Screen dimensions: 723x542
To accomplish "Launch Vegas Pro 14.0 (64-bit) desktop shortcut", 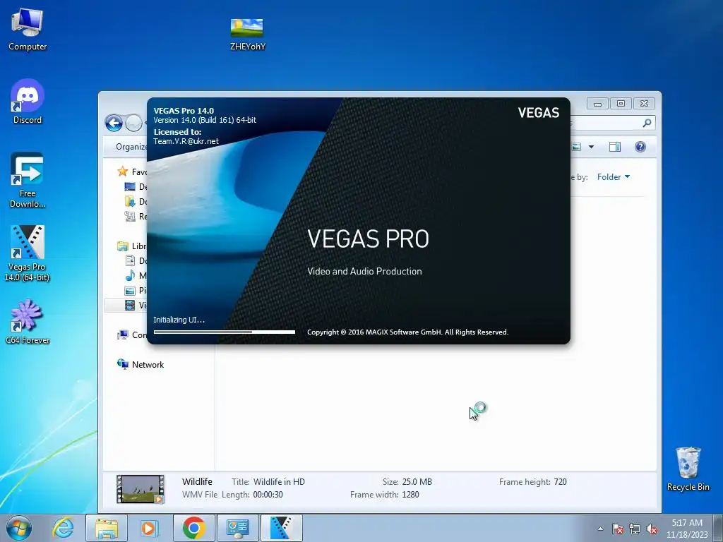I will [x=28, y=253].
